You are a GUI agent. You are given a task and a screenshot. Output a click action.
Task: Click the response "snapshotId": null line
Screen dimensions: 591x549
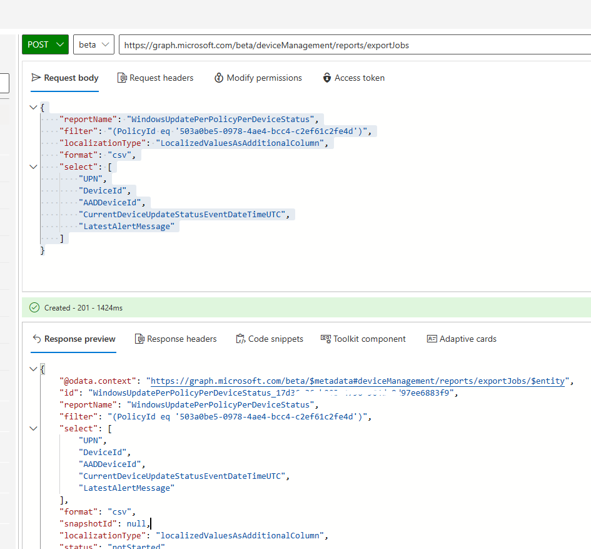pos(105,524)
